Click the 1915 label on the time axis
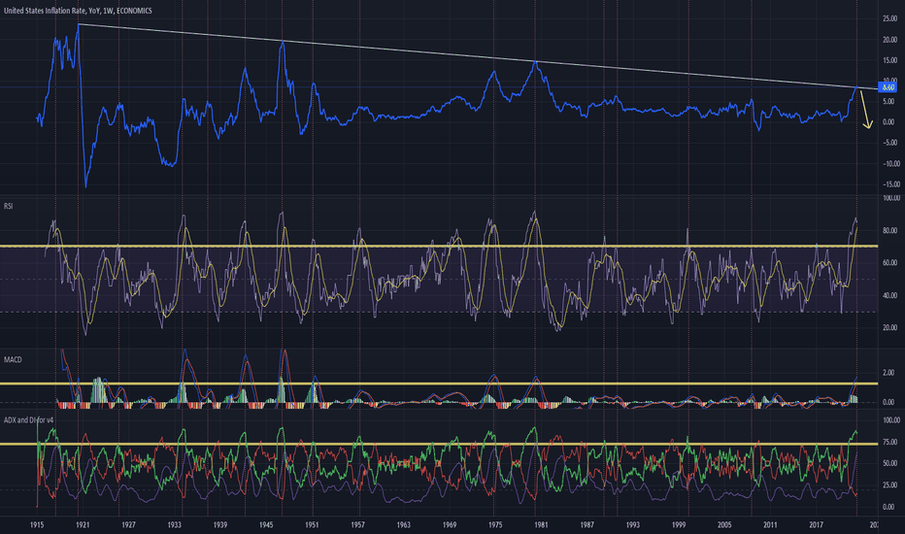905x534 pixels. (37, 524)
